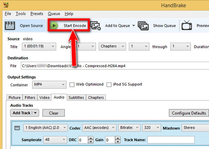
Task: Click the Preview television icon
Action: 187,25
